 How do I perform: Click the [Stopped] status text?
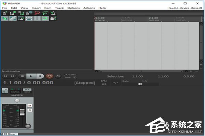coord(85,83)
